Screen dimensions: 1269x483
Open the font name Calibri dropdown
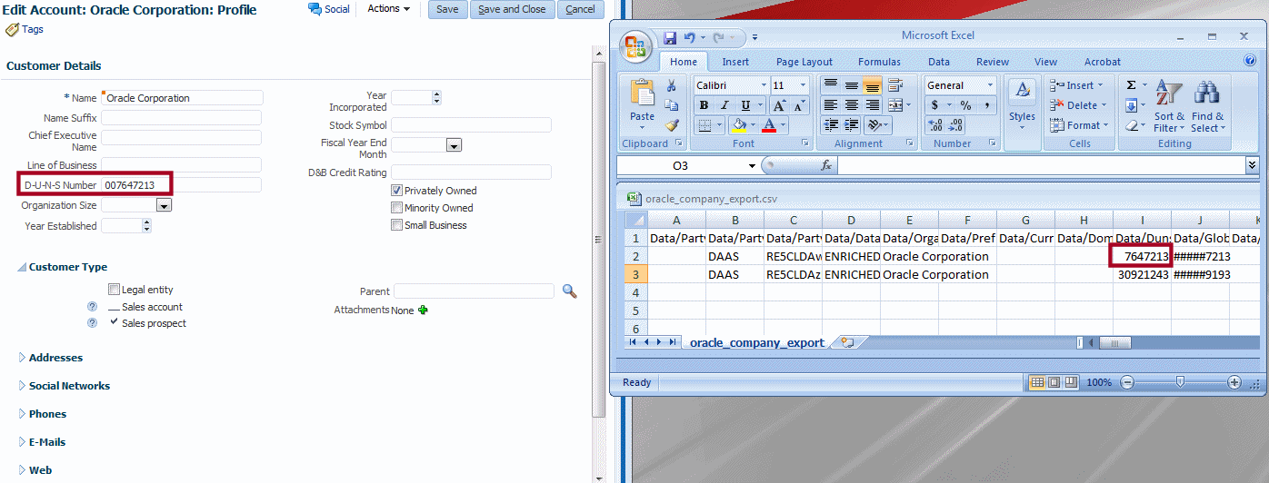pyautogui.click(x=763, y=85)
